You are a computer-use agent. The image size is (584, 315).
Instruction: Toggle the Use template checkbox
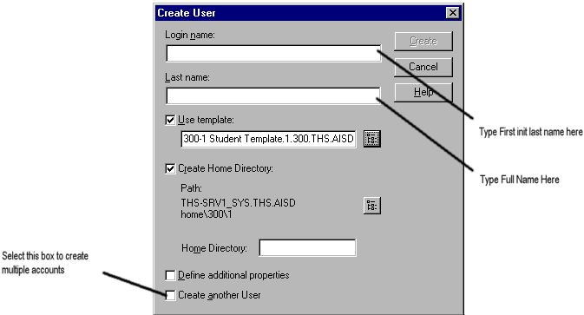tap(170, 121)
